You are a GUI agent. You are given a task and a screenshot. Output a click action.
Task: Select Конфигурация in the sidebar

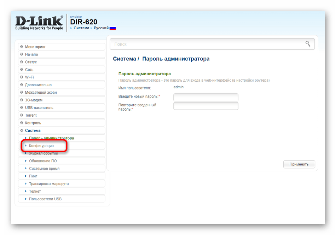coord(41,146)
